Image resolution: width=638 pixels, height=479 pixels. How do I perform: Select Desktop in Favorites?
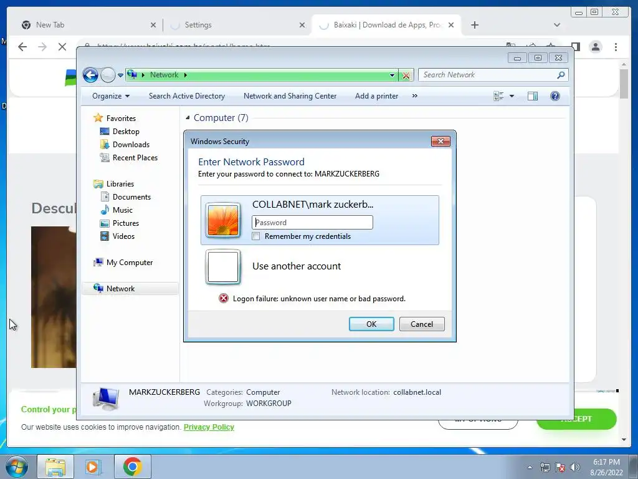(x=126, y=132)
